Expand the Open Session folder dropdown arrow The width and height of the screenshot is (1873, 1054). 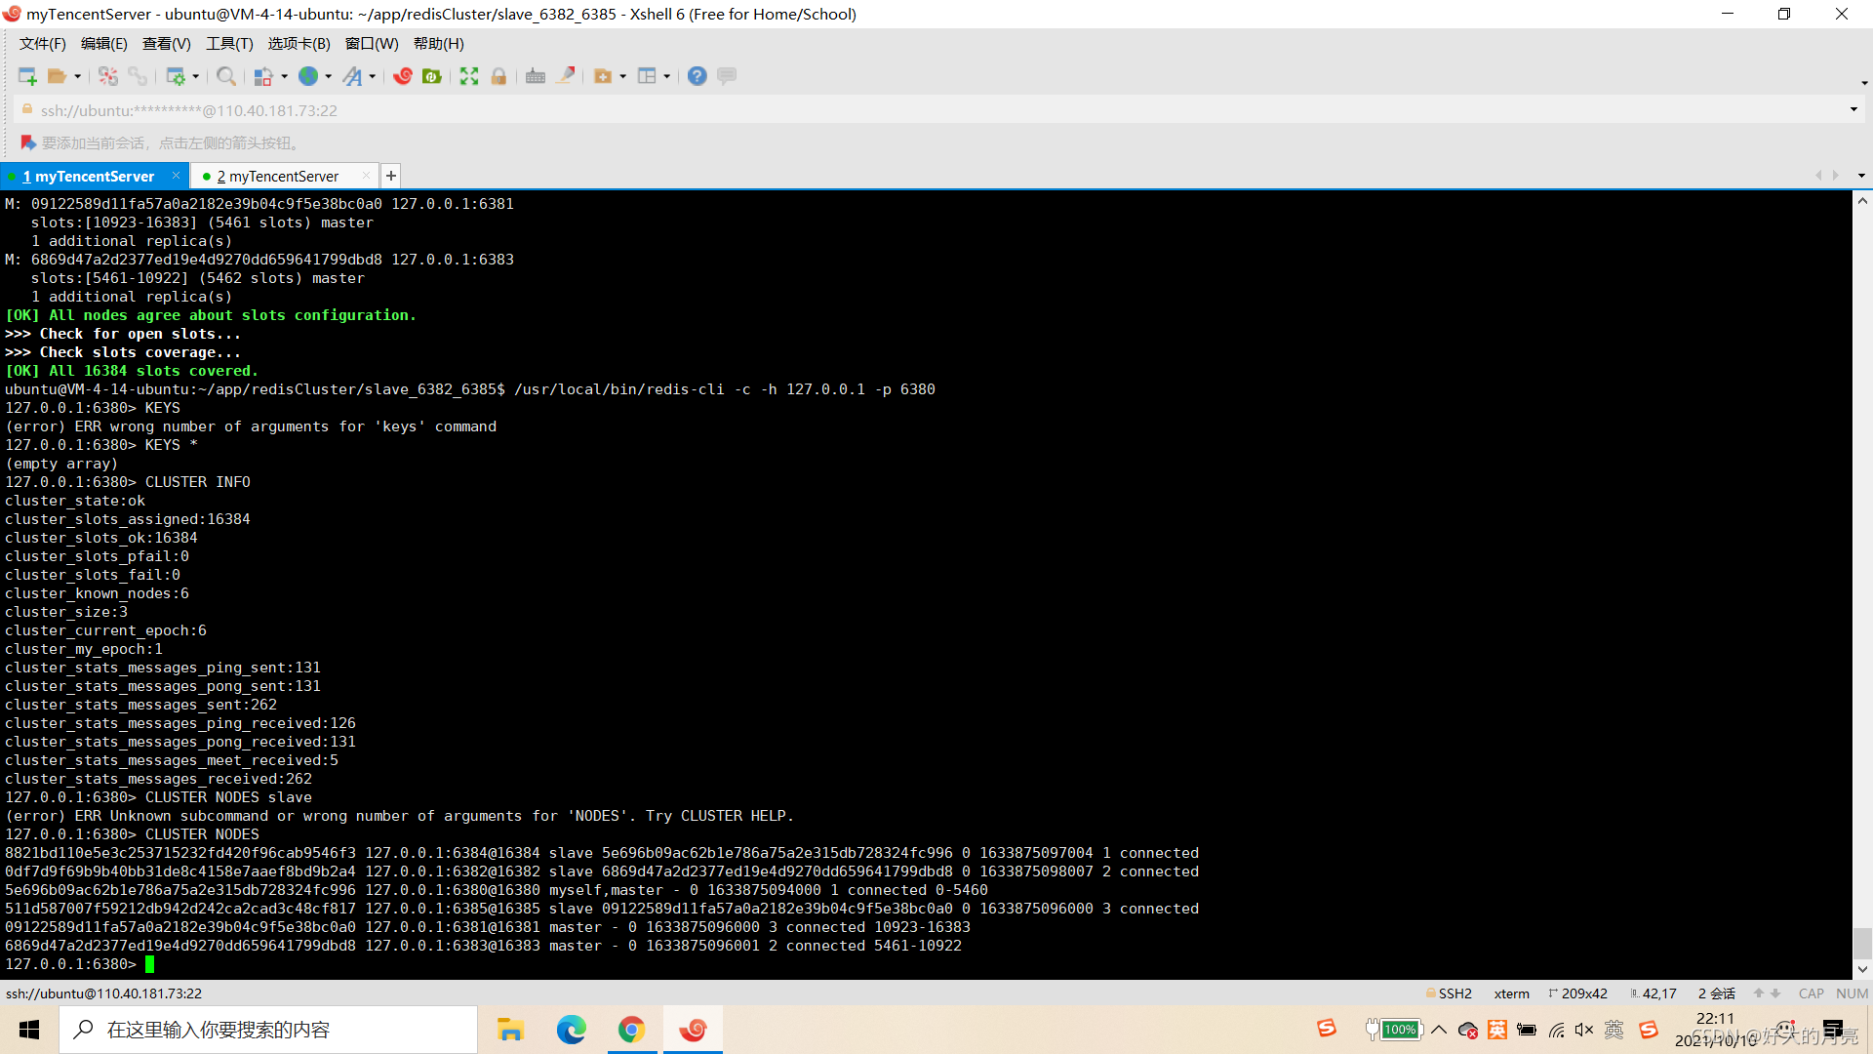77,76
